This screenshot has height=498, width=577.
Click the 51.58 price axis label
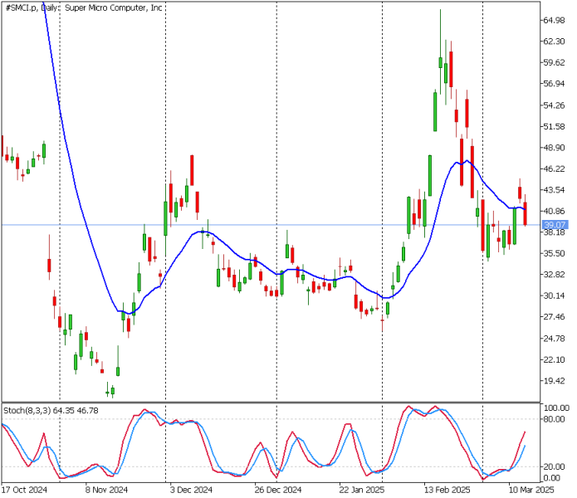click(x=554, y=126)
